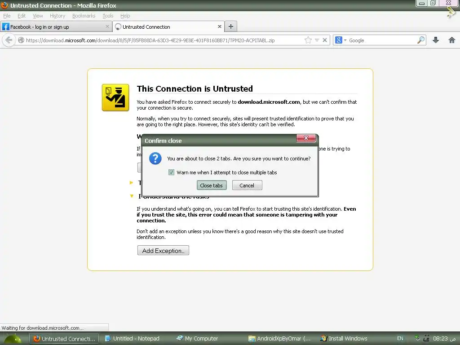Open the Bookmarks menu
This screenshot has height=345, width=460.
(x=84, y=16)
